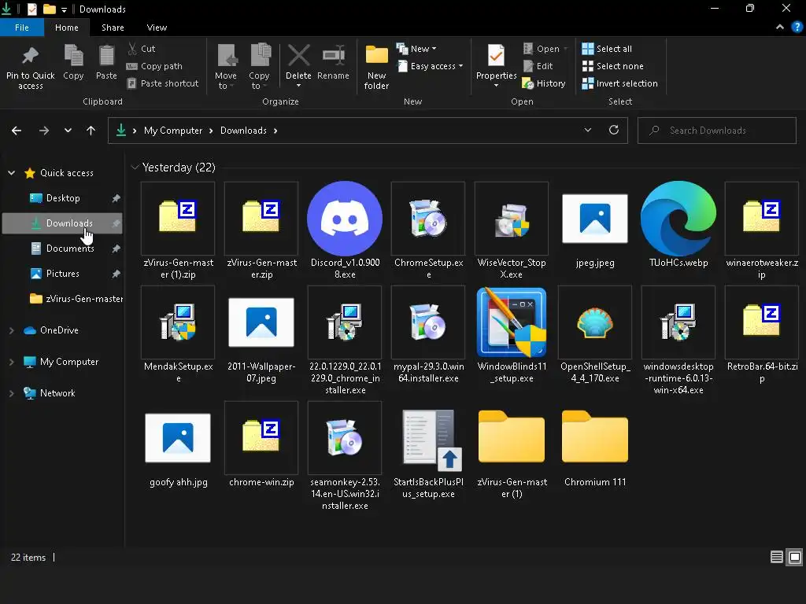The width and height of the screenshot is (806, 604).
Task: Click My Computer in address breadcrumb
Action: [x=173, y=131]
